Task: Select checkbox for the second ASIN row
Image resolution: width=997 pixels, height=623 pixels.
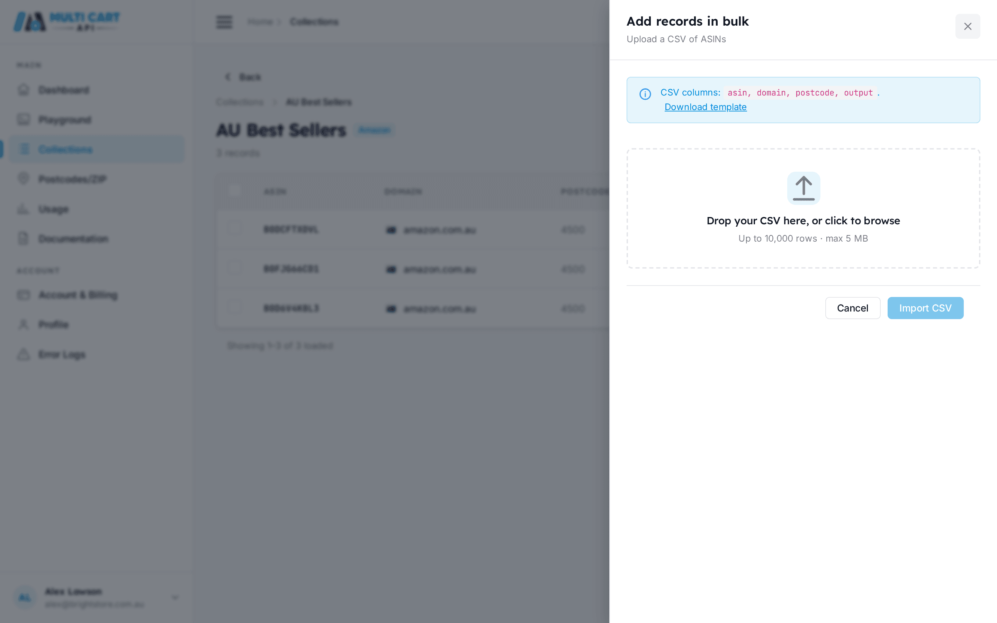Action: (x=234, y=269)
